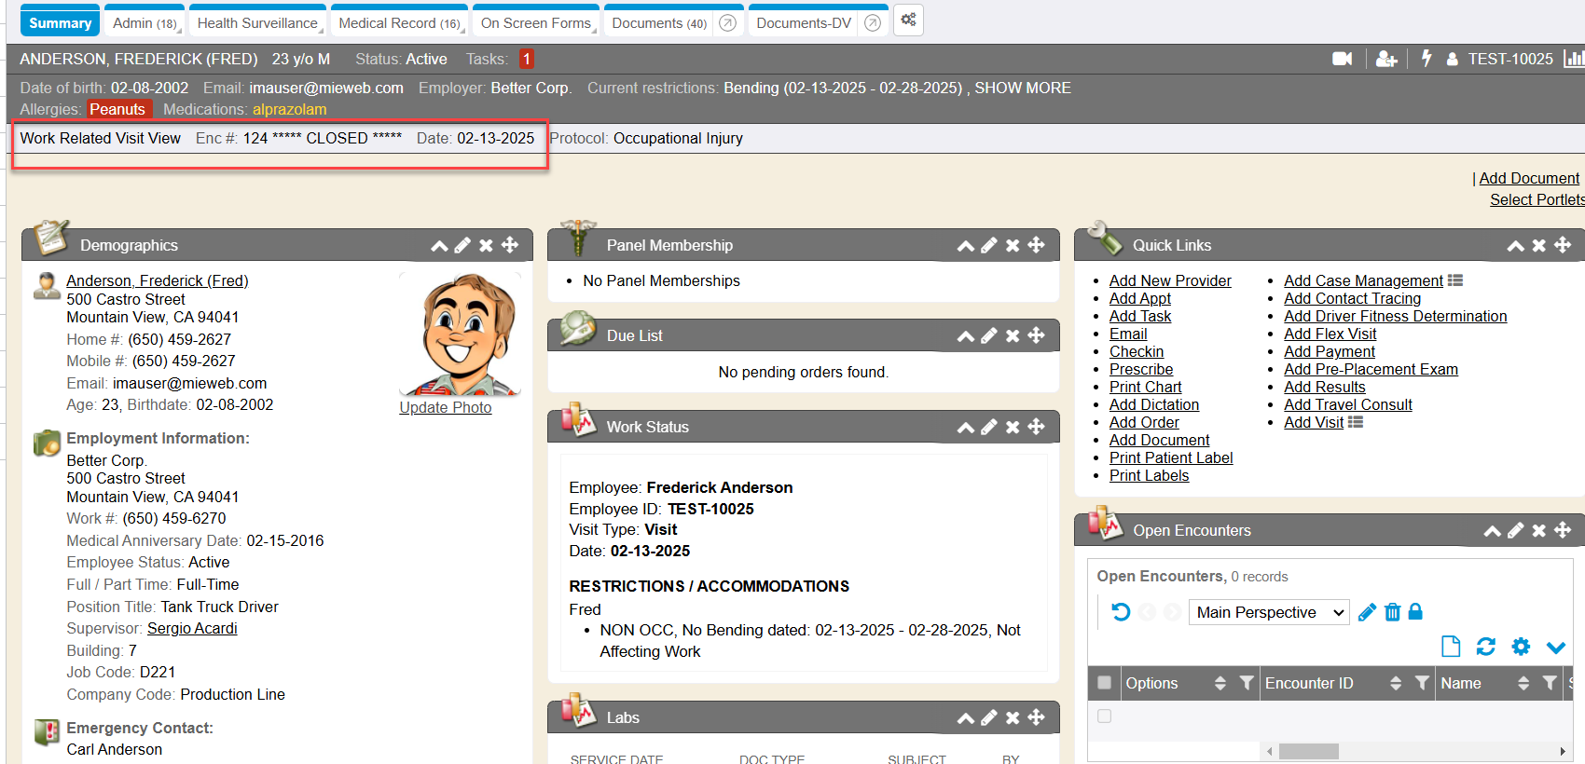Expand blue chevron in Open Encounters toolbar
Screen dimensions: 1585x764
(1555, 647)
